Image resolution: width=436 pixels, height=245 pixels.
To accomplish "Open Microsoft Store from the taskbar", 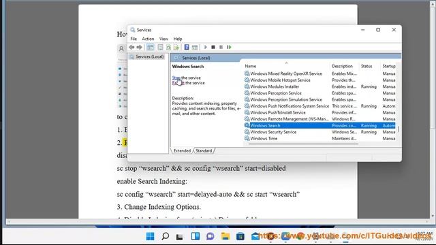I will click(240, 236).
